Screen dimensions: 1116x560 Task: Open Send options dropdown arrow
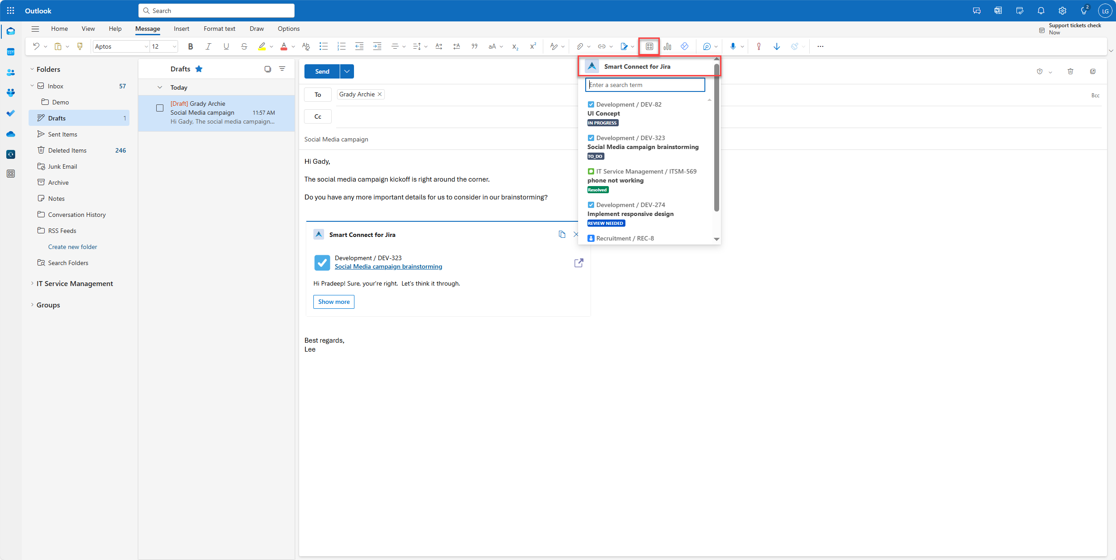click(347, 71)
